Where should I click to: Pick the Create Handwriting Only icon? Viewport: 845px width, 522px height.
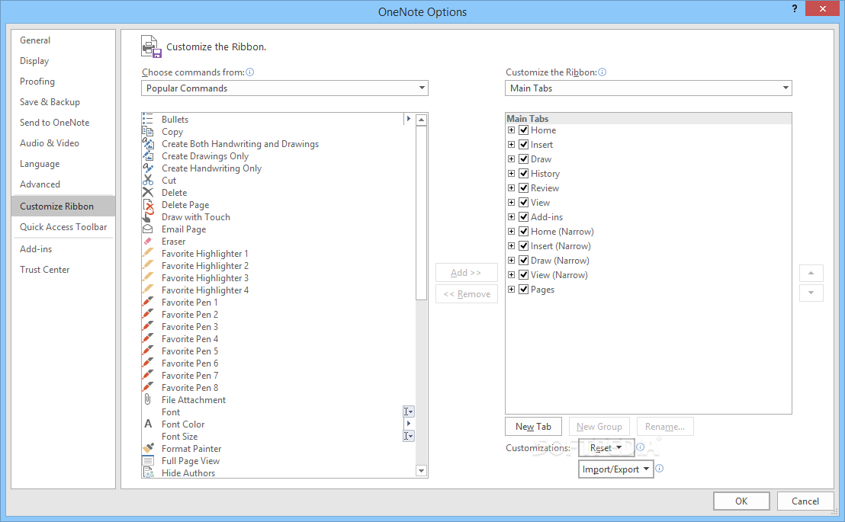[x=148, y=168]
